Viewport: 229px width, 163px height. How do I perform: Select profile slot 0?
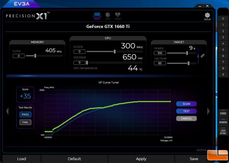click(x=223, y=18)
